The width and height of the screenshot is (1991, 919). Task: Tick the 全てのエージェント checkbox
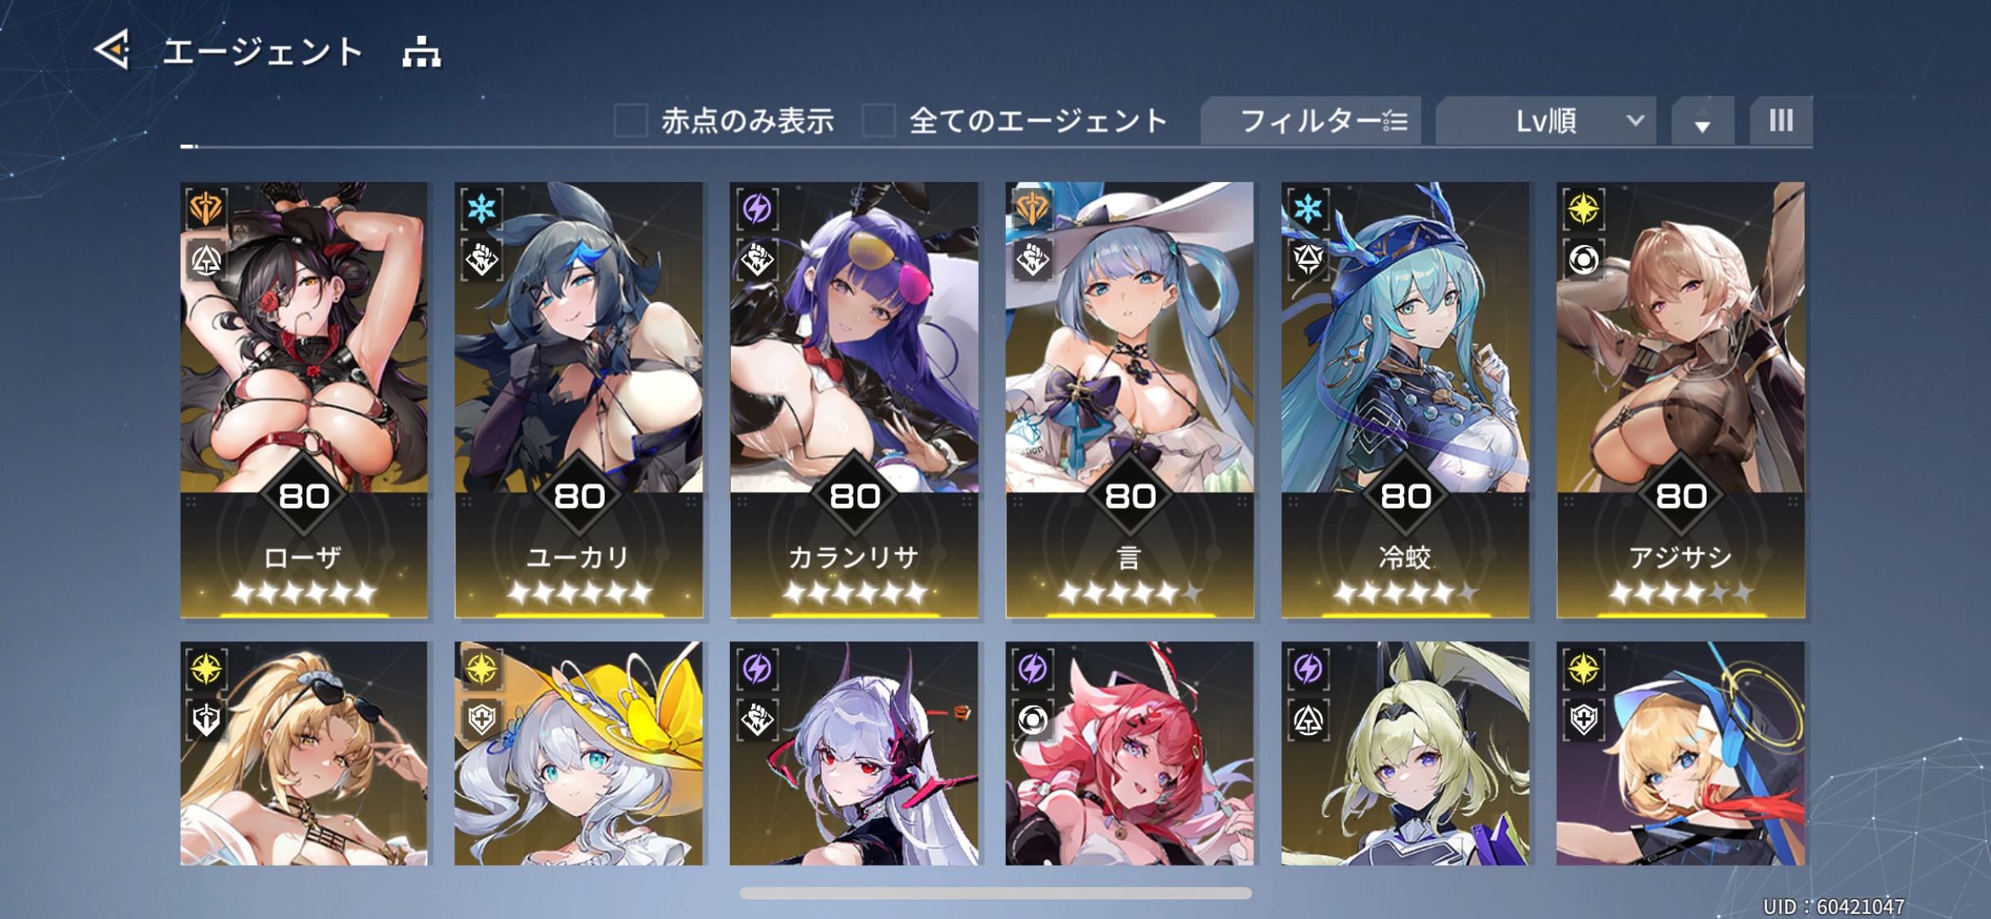(x=879, y=121)
